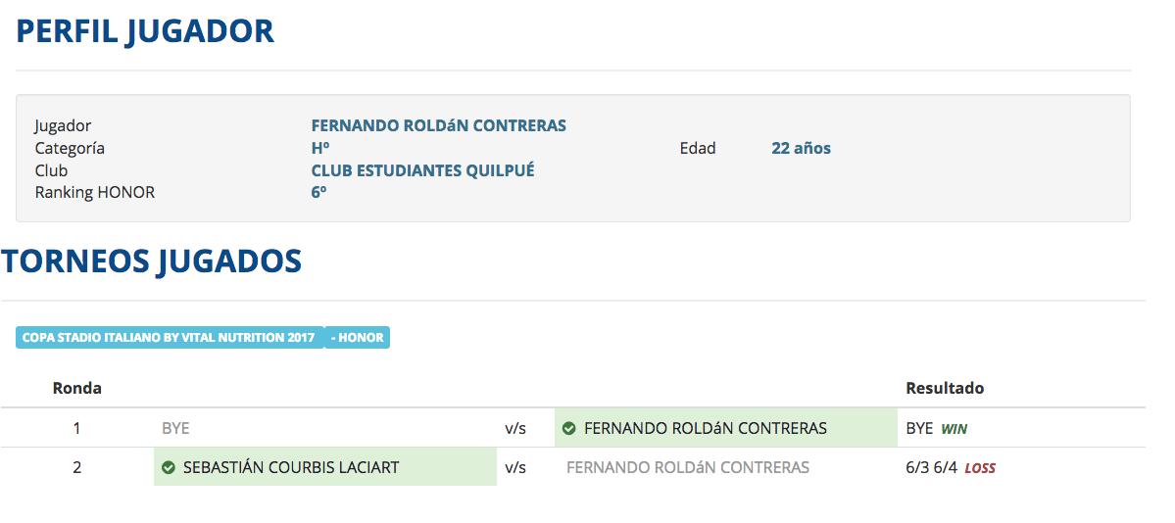Click the Ronda column header
Image resolution: width=1175 pixels, height=523 pixels.
77,388
